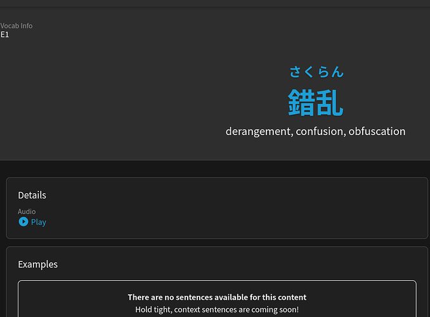Click the dark top header bar
The width and height of the screenshot is (430, 317).
[x=215, y=3]
